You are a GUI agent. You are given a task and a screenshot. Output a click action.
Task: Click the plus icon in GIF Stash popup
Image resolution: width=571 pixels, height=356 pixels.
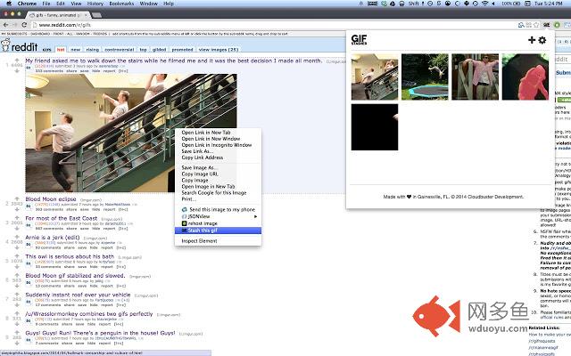click(x=532, y=40)
